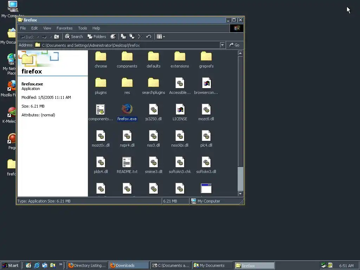
Task: Select the softokn3.chk file
Action: [x=180, y=165]
